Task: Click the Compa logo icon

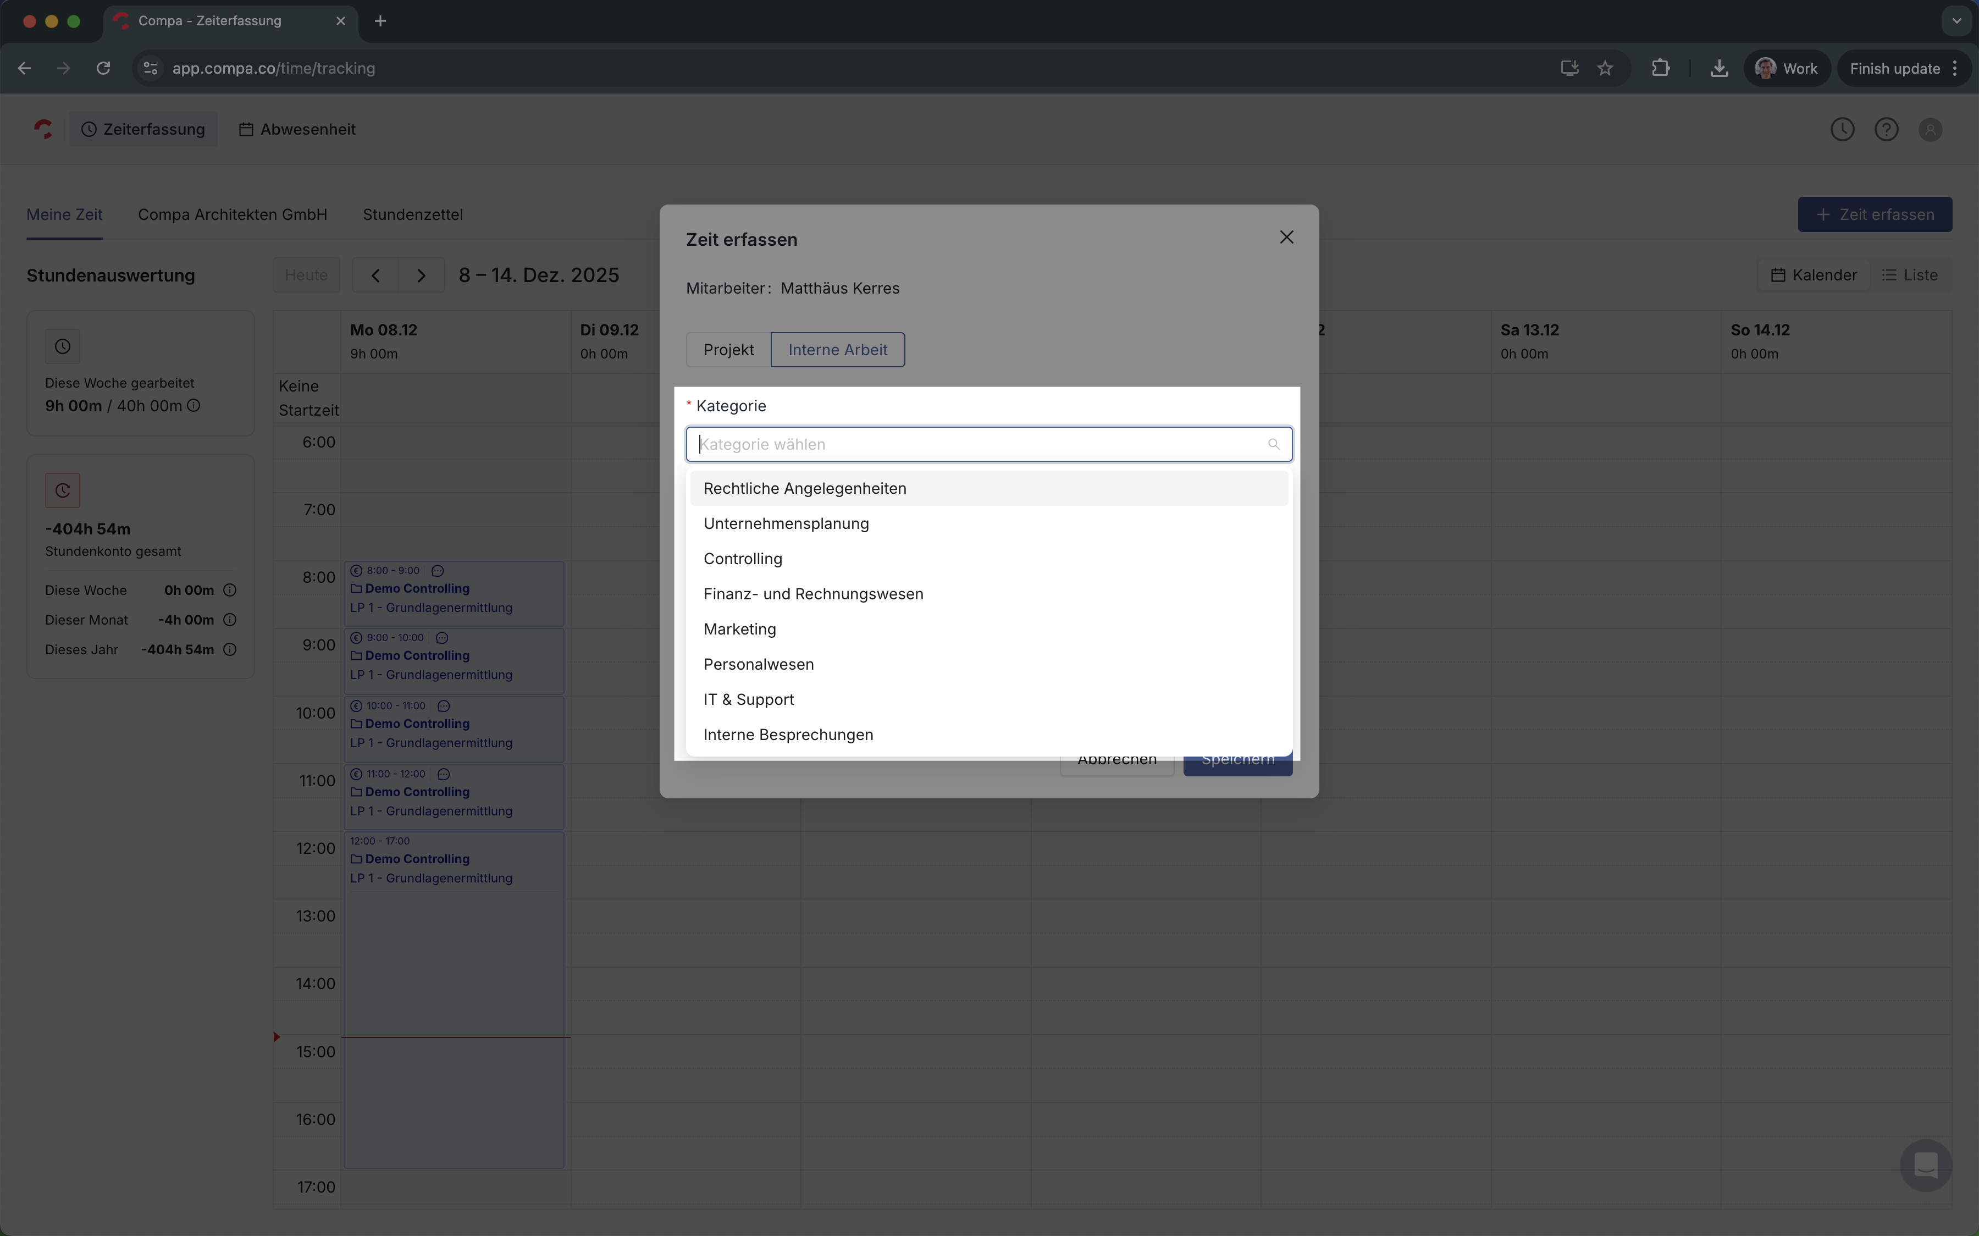Action: click(43, 129)
